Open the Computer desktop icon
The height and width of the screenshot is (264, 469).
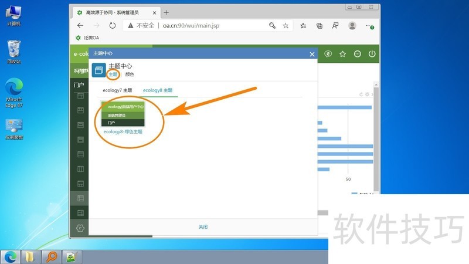pyautogui.click(x=13, y=16)
